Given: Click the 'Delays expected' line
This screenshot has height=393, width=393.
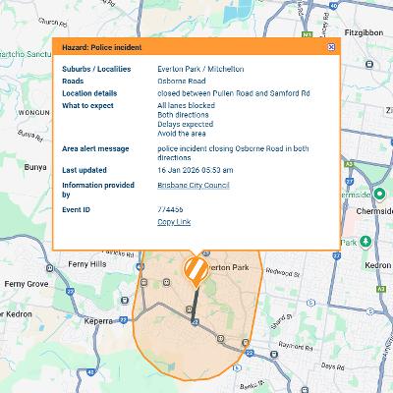Looking at the screenshot, I should [x=186, y=124].
